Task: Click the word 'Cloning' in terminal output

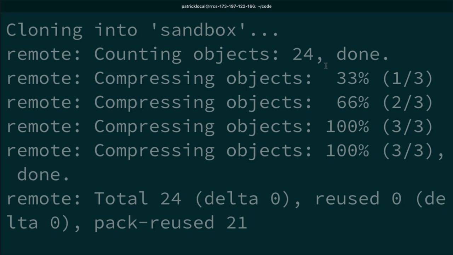Action: pos(44,30)
